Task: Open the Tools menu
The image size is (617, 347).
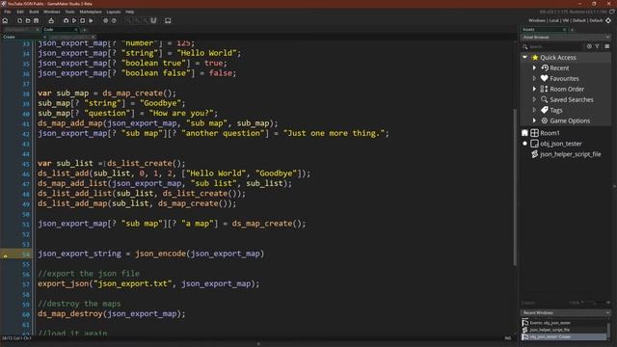Action: coord(69,12)
